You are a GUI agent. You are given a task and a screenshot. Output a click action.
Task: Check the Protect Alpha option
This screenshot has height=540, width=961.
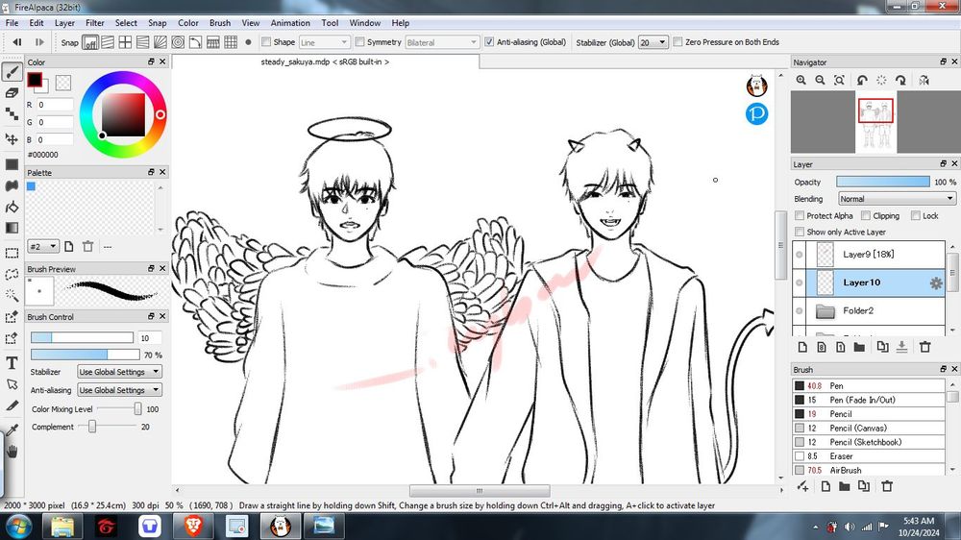click(x=800, y=216)
